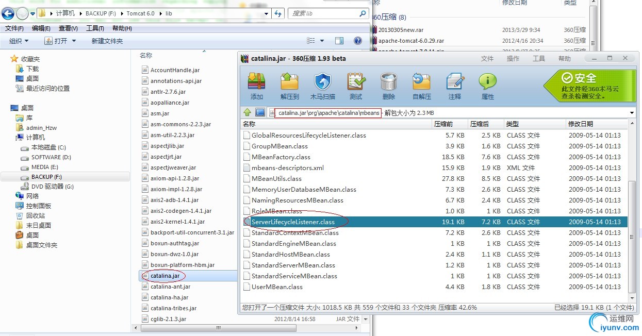
Task: Sort archive by 压缩前 column header
Action: 450,124
